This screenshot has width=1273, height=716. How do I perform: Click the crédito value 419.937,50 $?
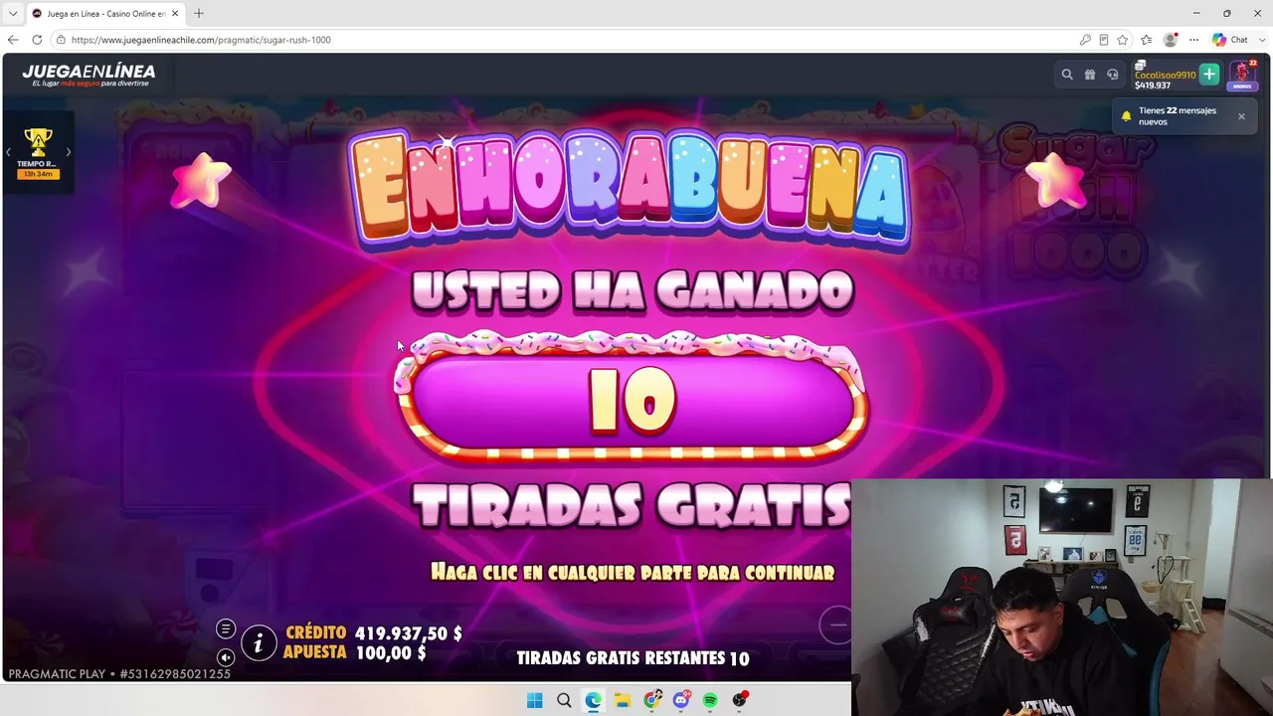point(409,633)
